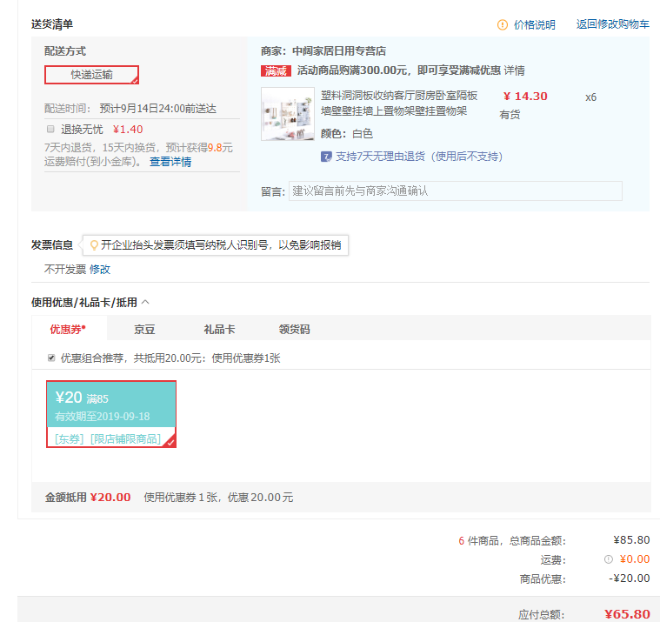The height and width of the screenshot is (622, 660).
Task: Open the 价格说明 link
Action: [534, 25]
